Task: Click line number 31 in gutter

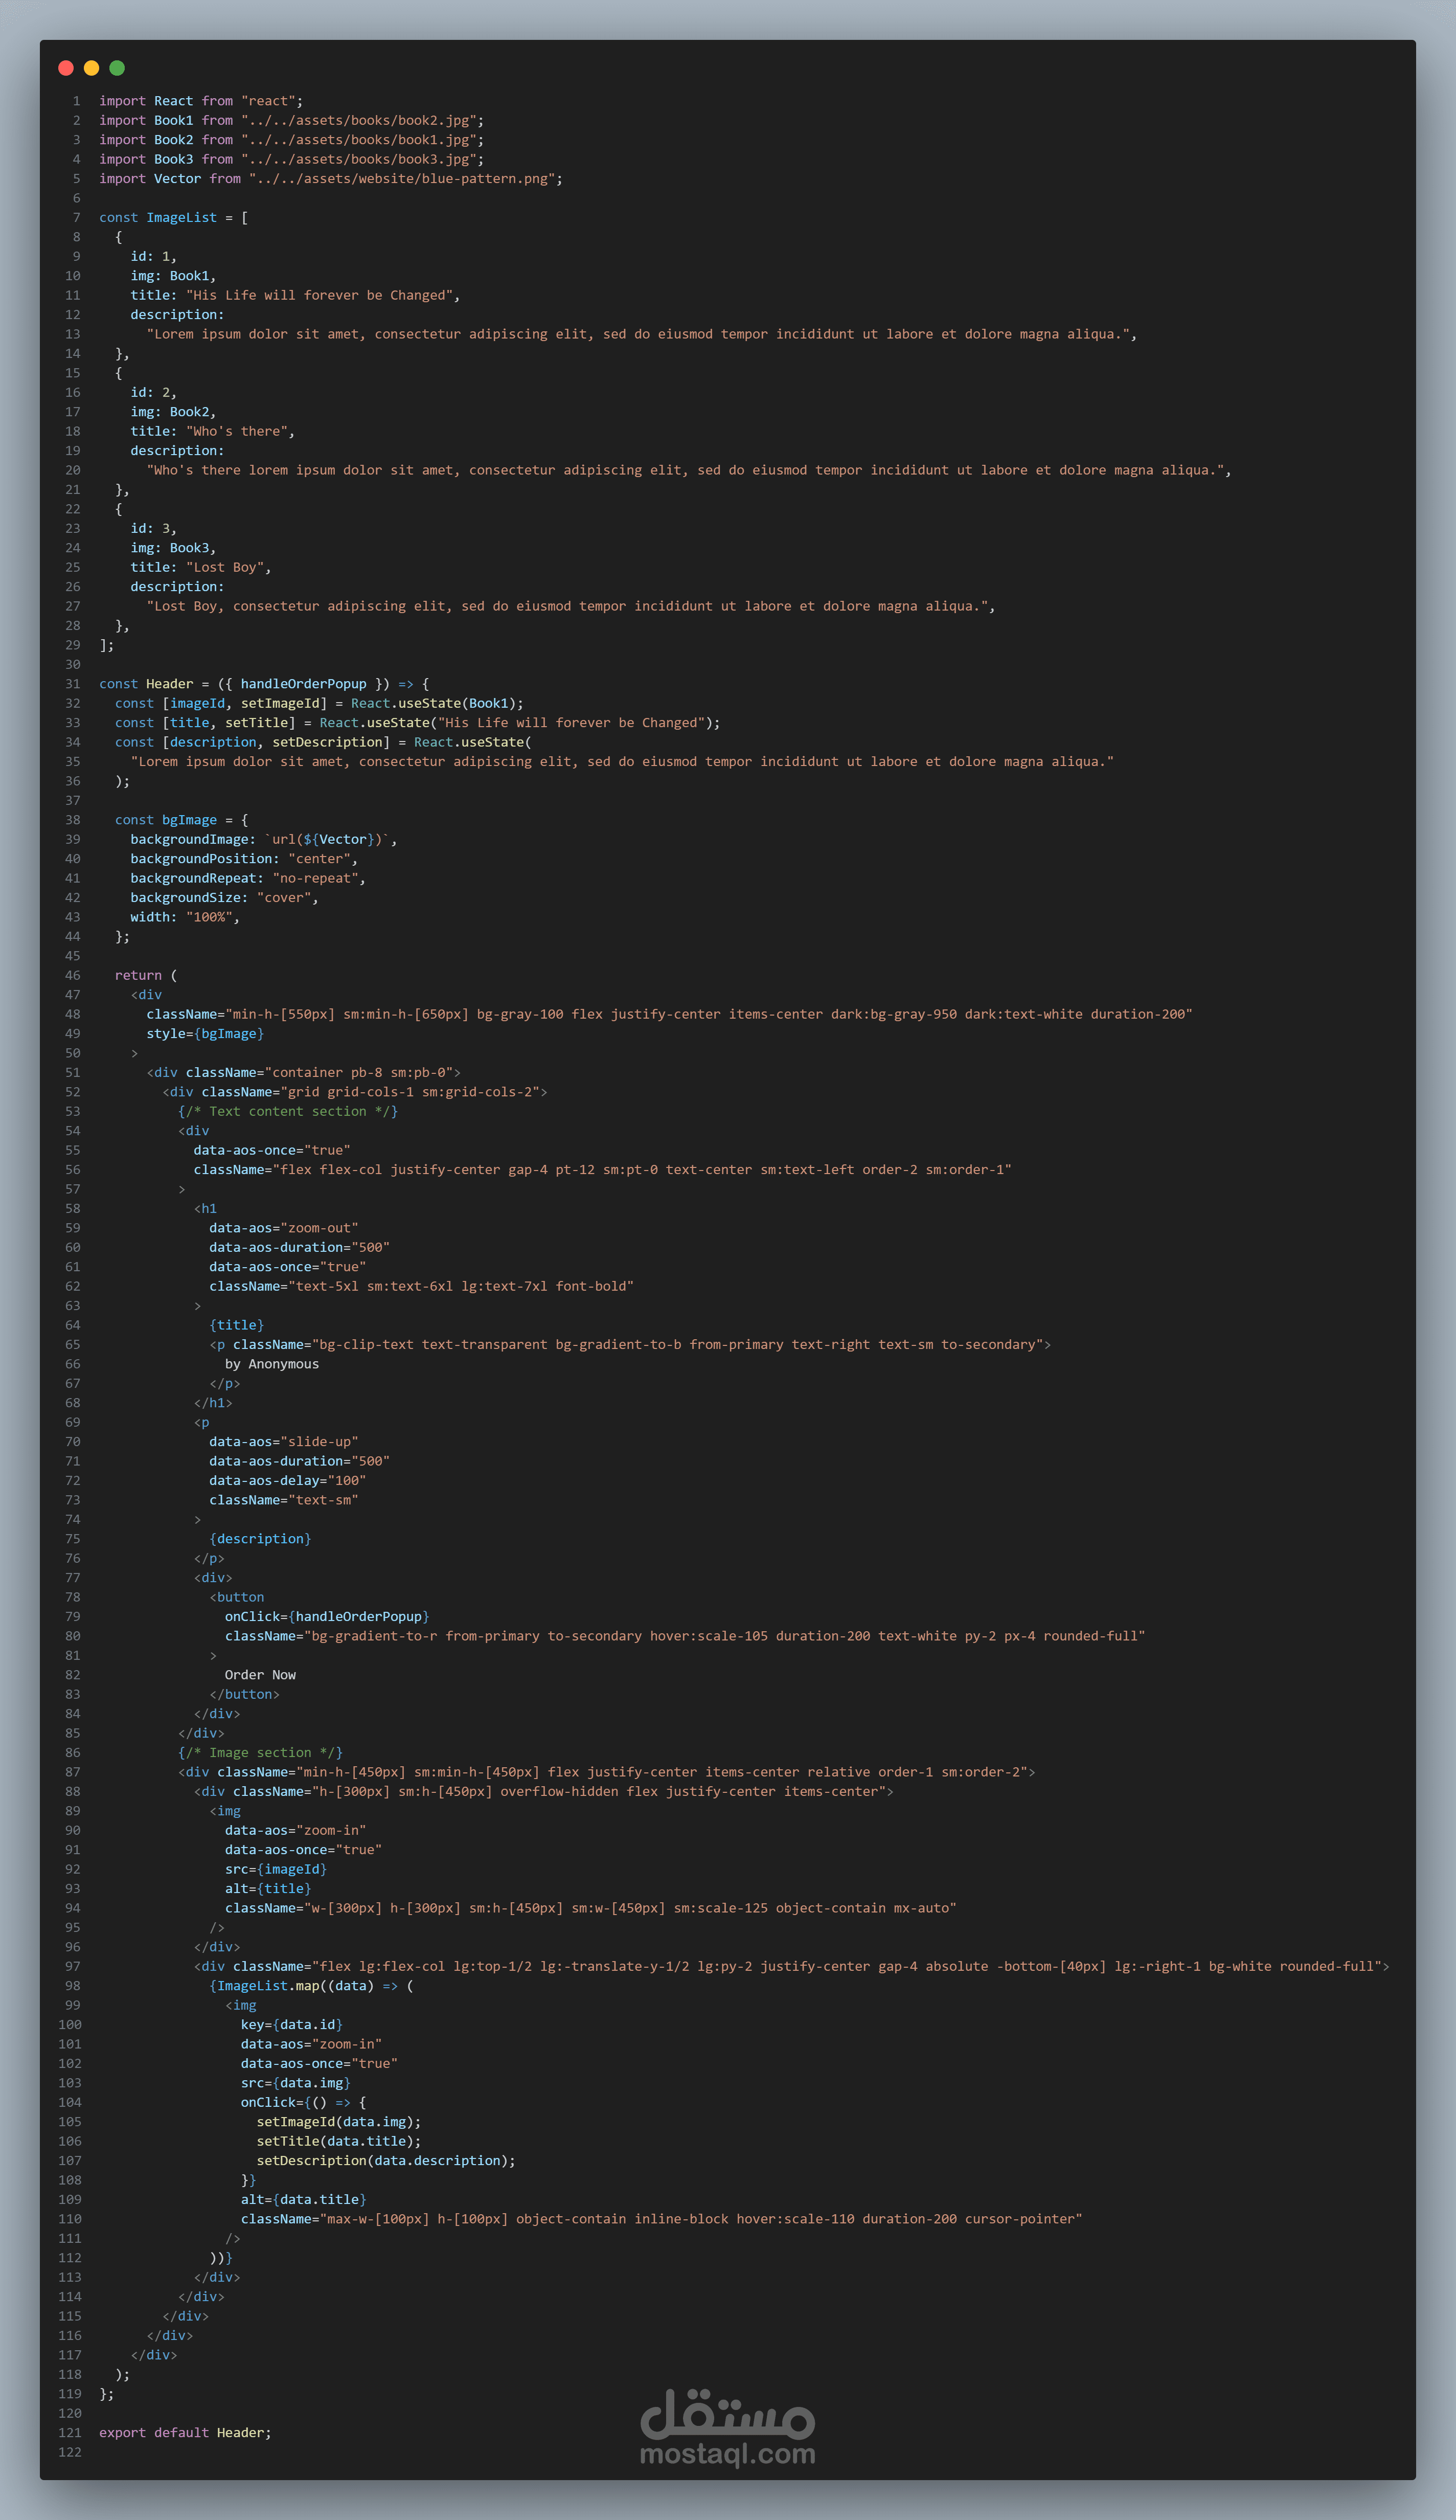Action: pyautogui.click(x=72, y=684)
